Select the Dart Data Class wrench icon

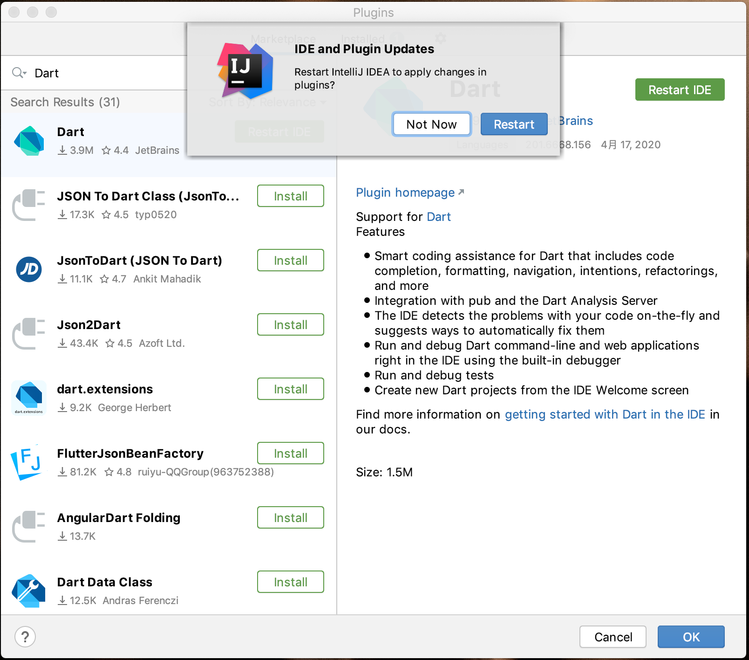[x=29, y=591]
